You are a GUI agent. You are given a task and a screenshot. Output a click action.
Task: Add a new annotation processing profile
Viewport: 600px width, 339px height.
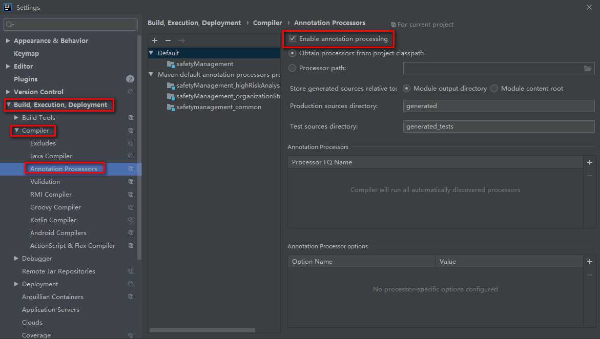tap(155, 40)
